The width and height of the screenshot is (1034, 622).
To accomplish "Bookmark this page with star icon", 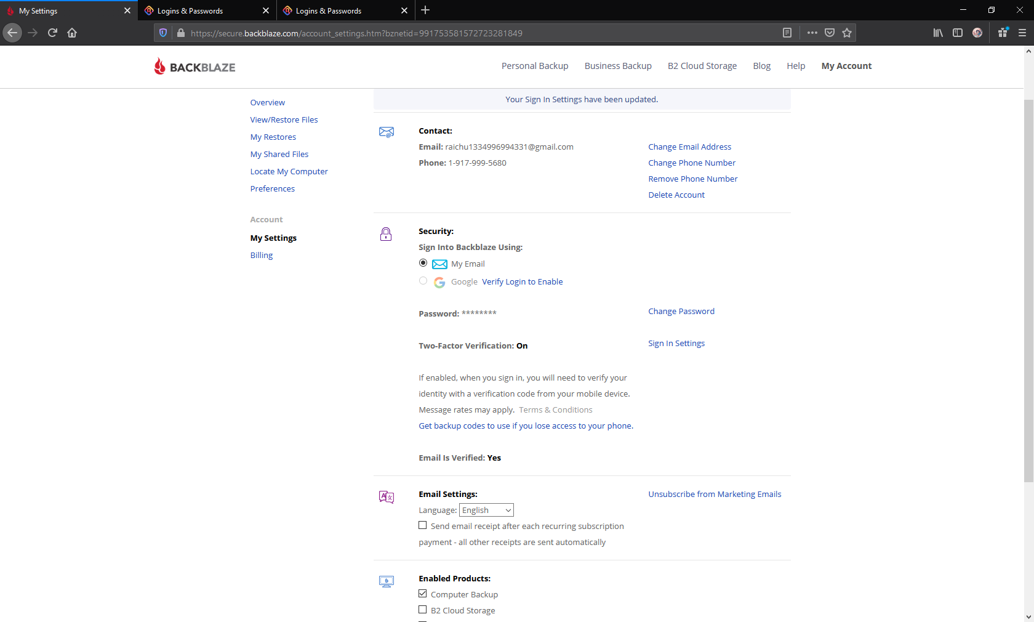I will (847, 33).
